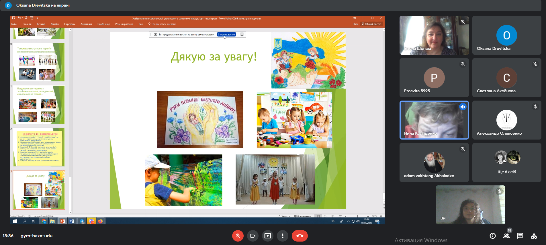Open the Ще 6 осіб participants tile
Image resolution: width=546 pixels, height=245 pixels.
click(506, 162)
